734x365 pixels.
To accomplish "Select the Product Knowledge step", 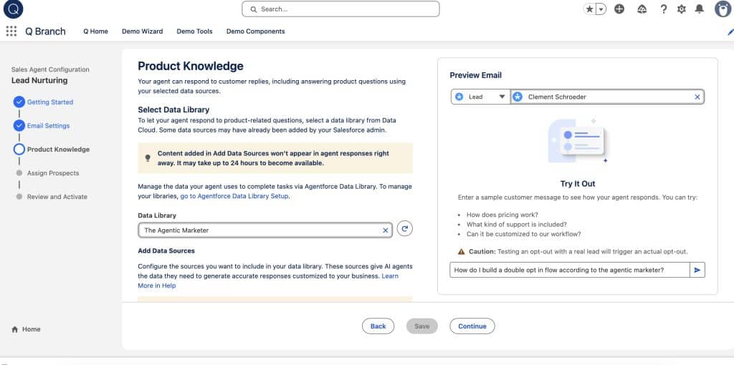I will coord(58,150).
